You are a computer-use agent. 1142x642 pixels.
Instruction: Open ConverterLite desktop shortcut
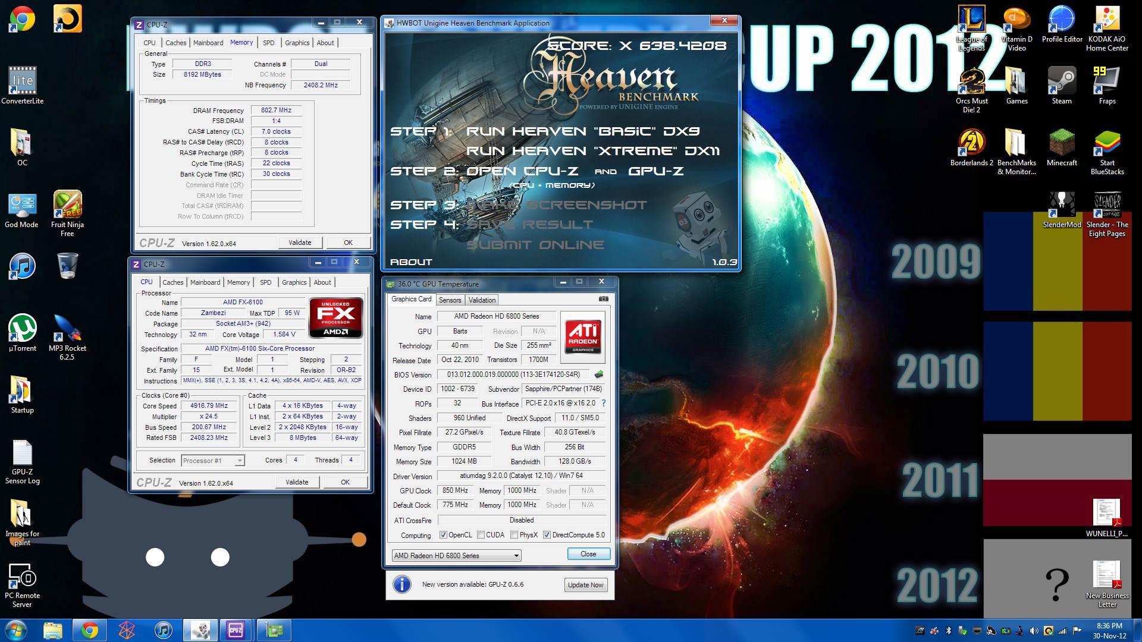pyautogui.click(x=22, y=86)
